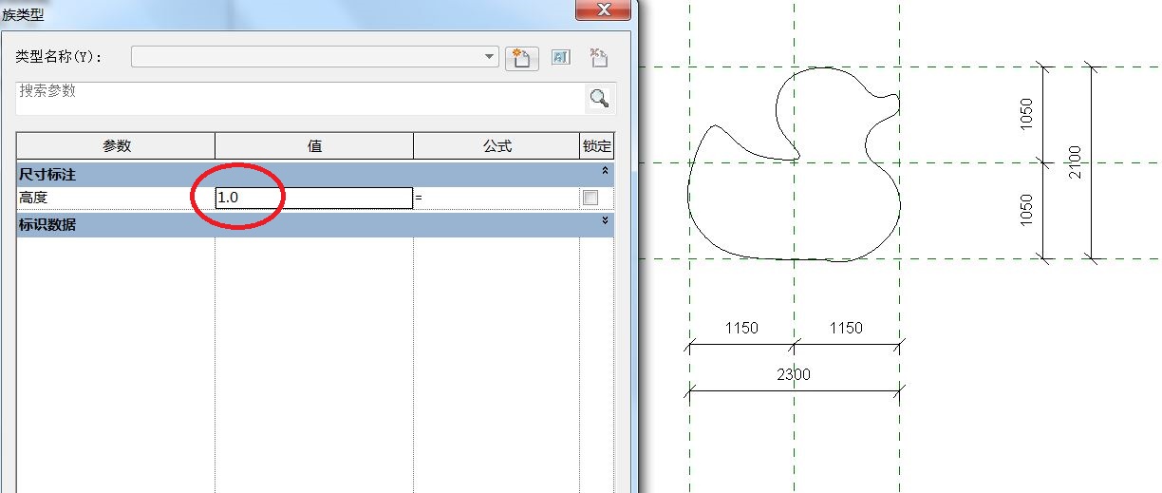This screenshot has width=1162, height=493.
Task: Click the 锁定 column header
Action: tap(597, 146)
